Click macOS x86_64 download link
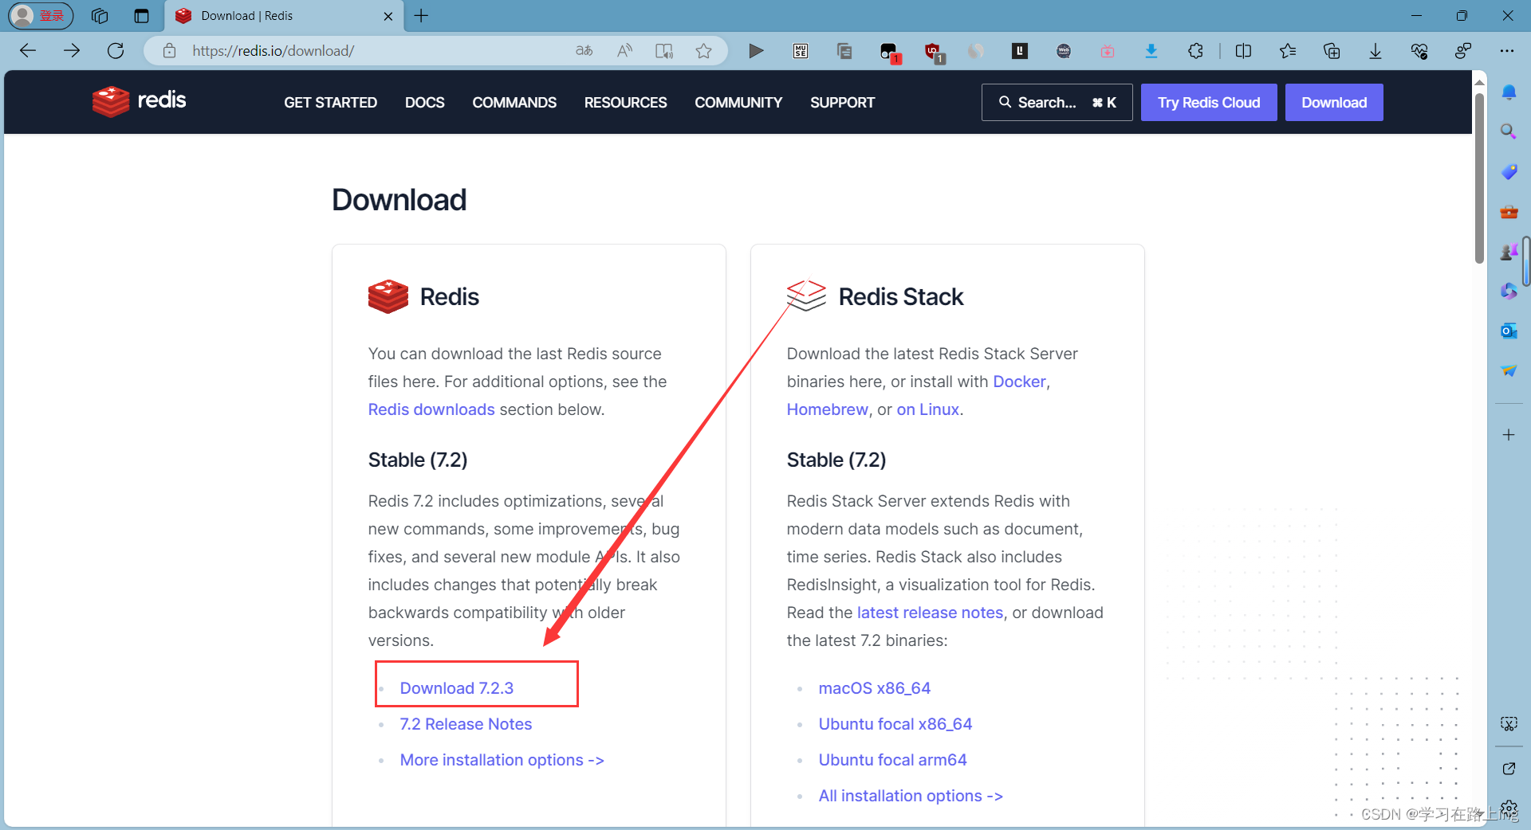 [x=874, y=688]
